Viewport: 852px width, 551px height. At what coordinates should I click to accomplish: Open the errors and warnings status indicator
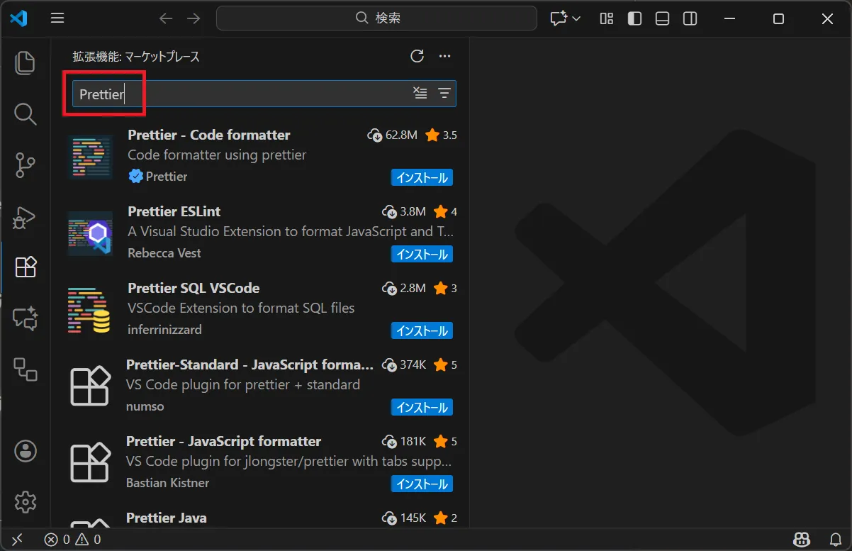coord(73,540)
